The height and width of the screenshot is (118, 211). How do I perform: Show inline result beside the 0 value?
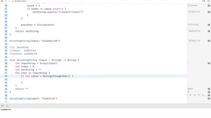pos(209,92)
